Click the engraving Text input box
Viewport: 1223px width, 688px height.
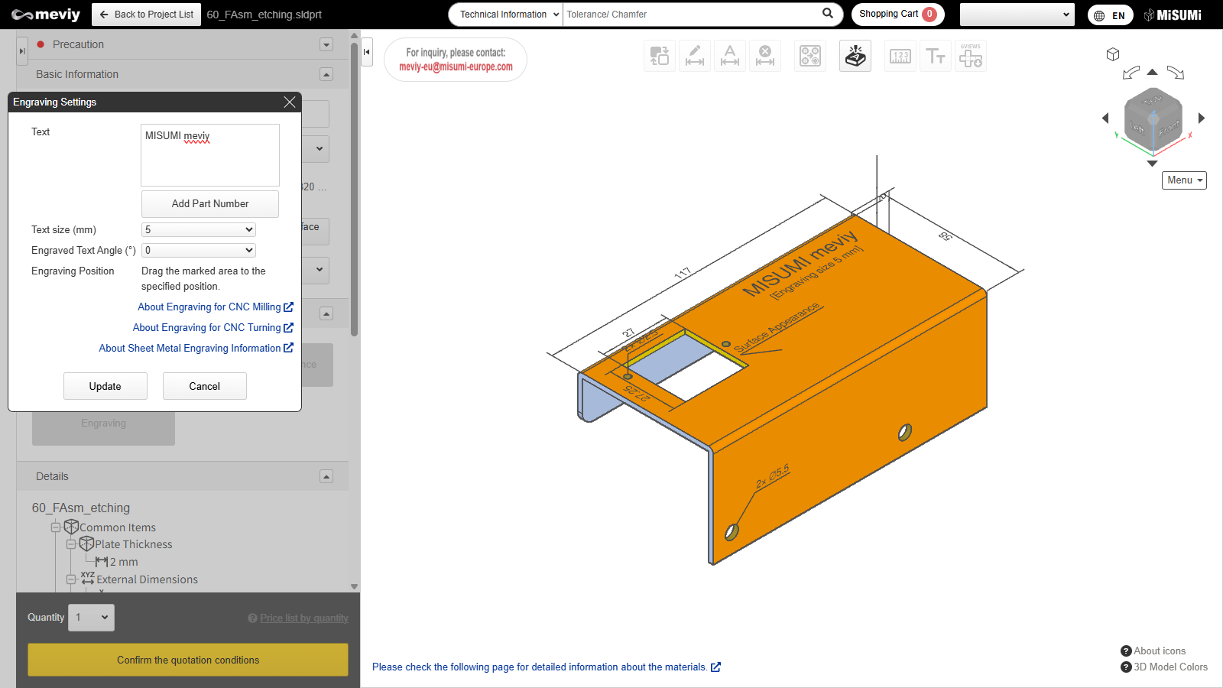[210, 155]
